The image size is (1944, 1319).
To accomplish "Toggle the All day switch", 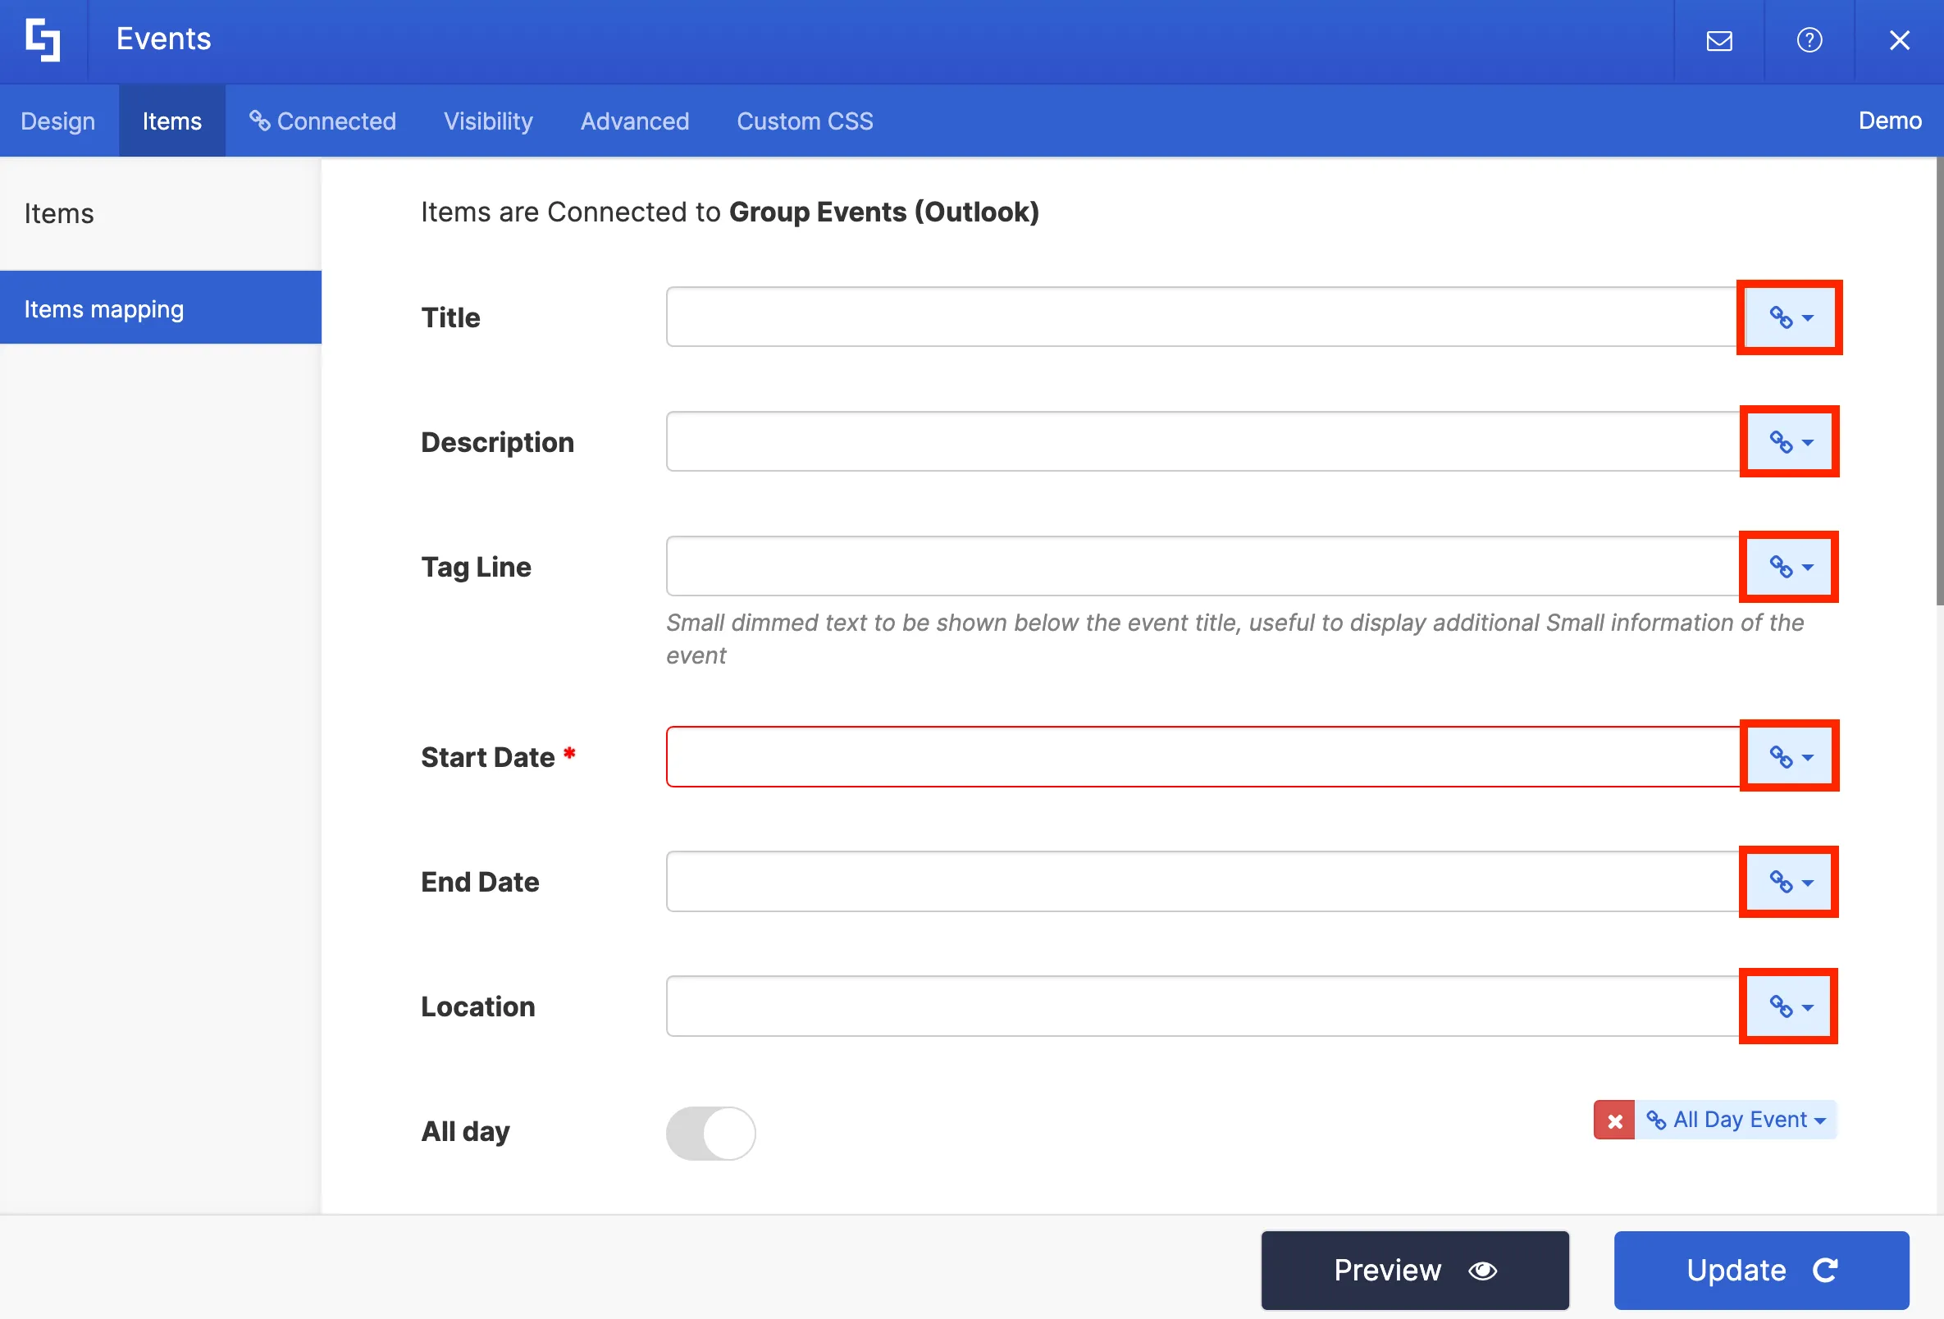I will [711, 1133].
